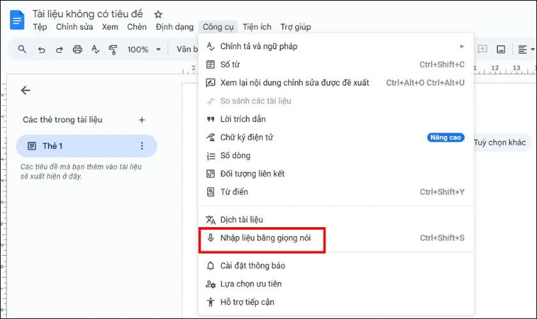Select 'Xem lại nội dung chỉnh sửa được đề xuất'
Screen dimensions: 537x319
click(336, 82)
